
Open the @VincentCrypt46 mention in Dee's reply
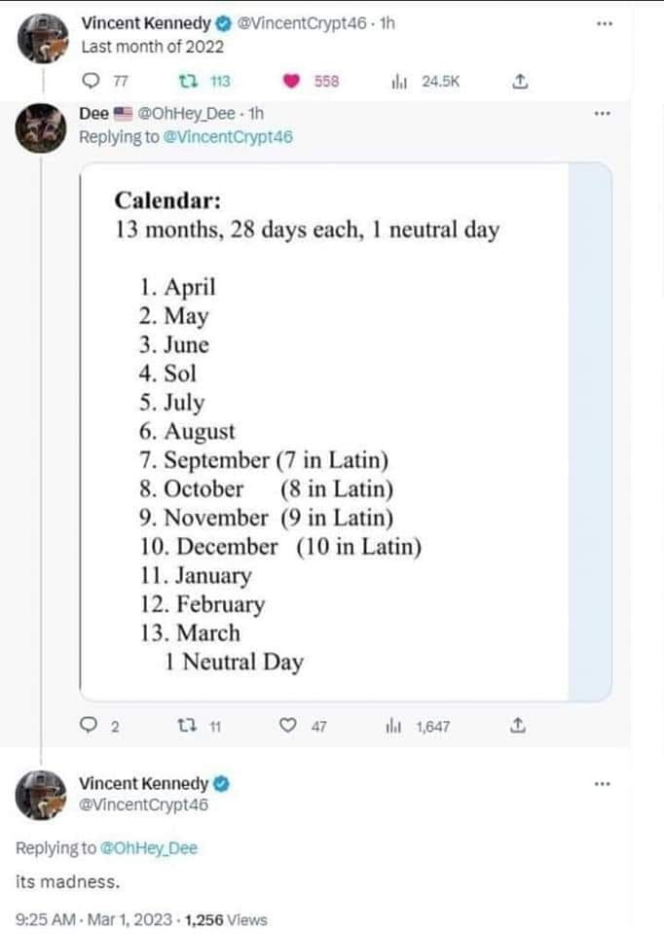click(227, 137)
